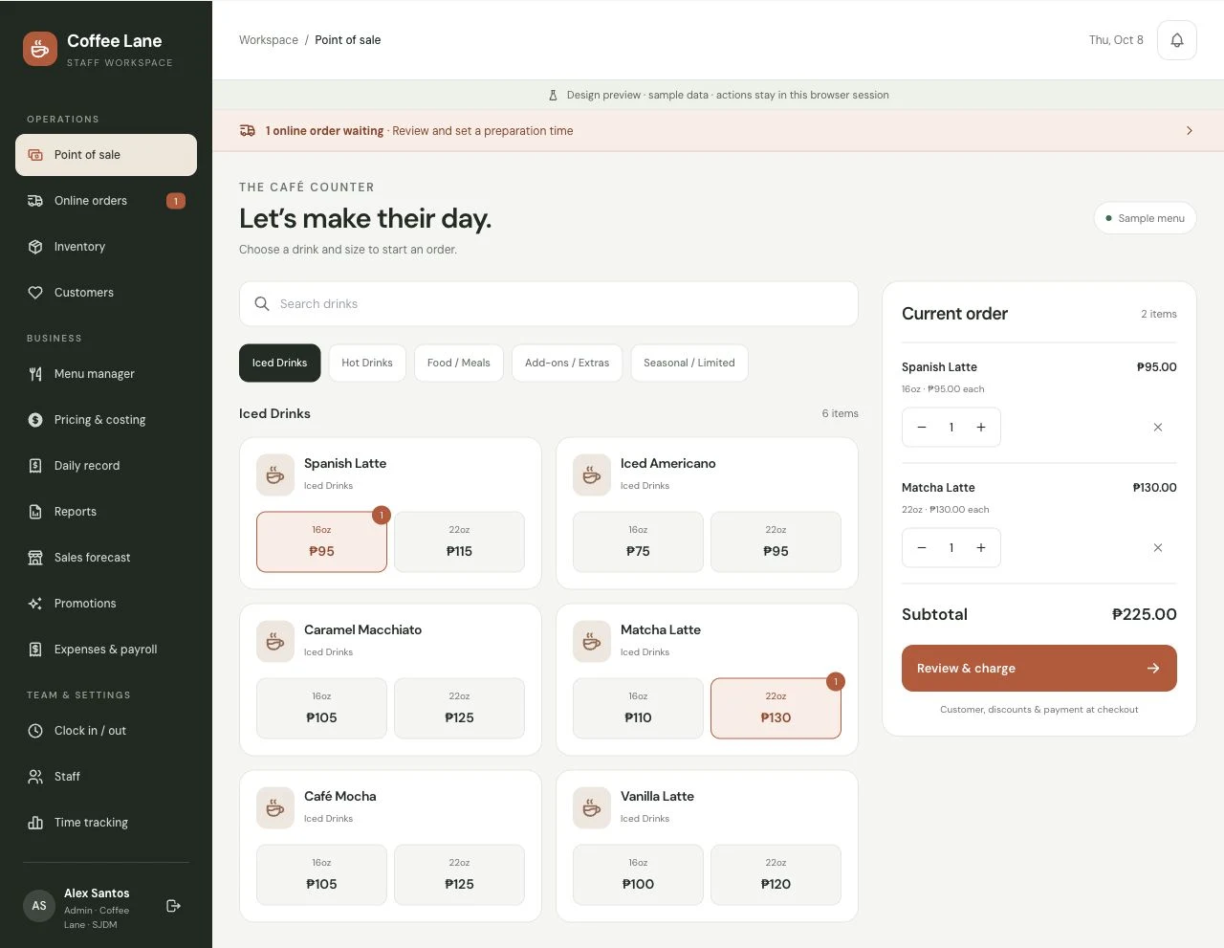Screen dimensions: 1224x948
Task: Click Workspace breadcrumb link
Action: coord(269,40)
